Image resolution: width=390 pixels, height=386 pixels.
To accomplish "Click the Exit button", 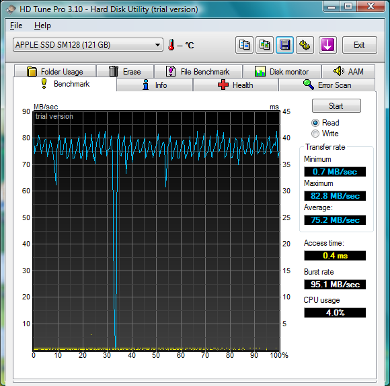I will [360, 45].
